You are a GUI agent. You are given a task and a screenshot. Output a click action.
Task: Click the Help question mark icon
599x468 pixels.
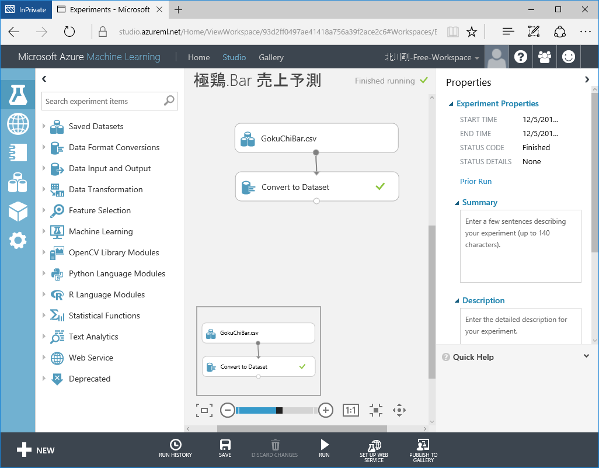click(x=520, y=57)
